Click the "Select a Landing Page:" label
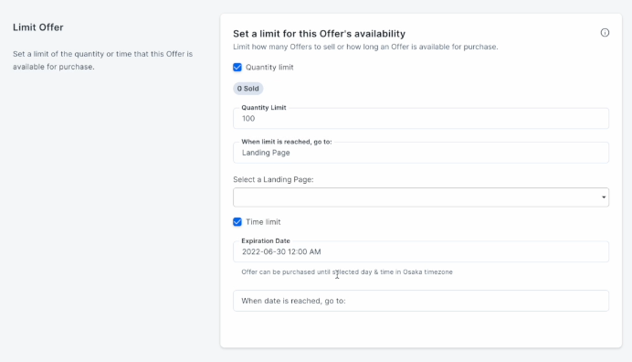 click(273, 179)
